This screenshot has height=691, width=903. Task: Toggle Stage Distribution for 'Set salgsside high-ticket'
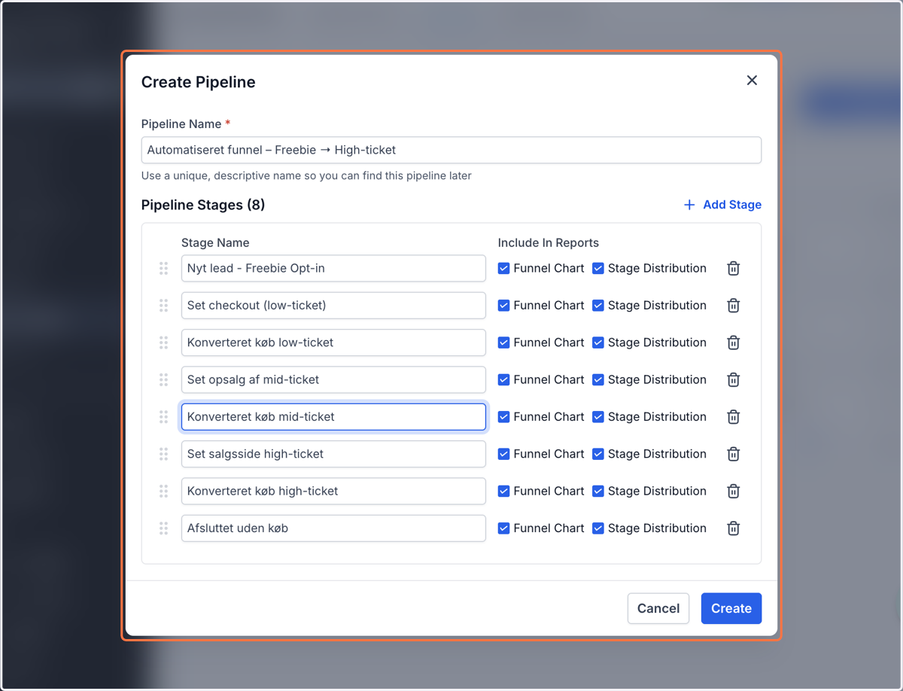point(598,454)
